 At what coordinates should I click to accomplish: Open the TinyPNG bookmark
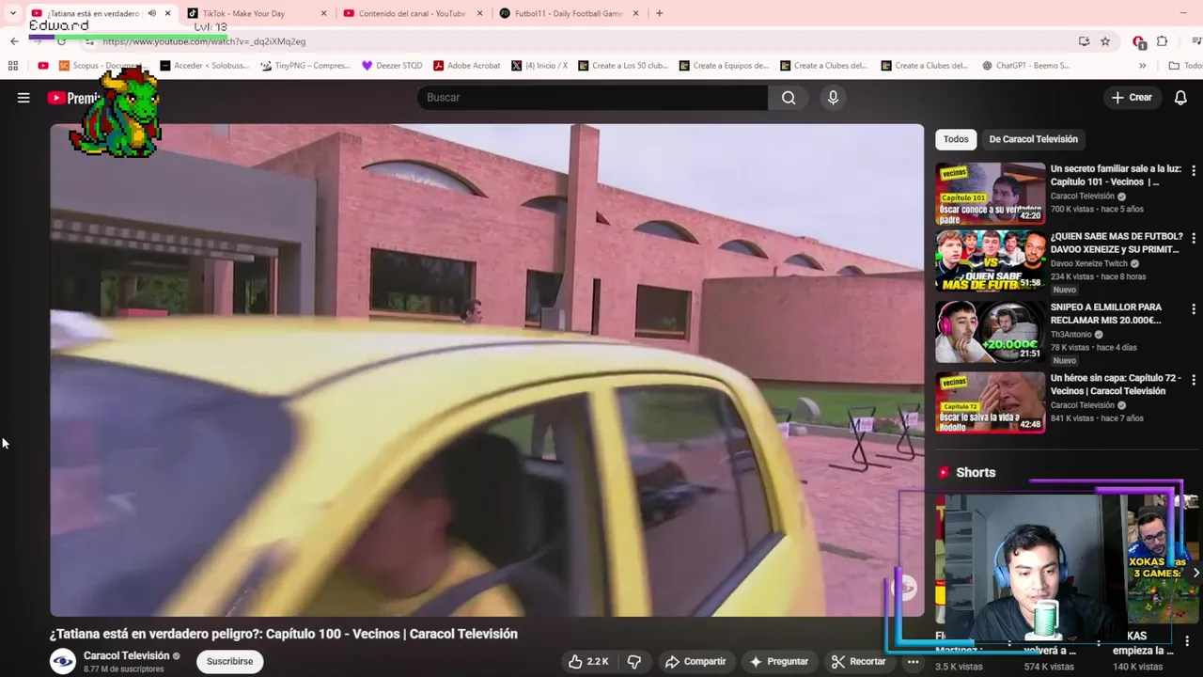pyautogui.click(x=305, y=66)
